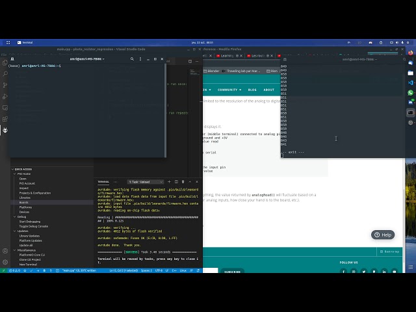Collapse PIO Home tree group
The width and height of the screenshot is (416, 312).
[x=14, y=174]
